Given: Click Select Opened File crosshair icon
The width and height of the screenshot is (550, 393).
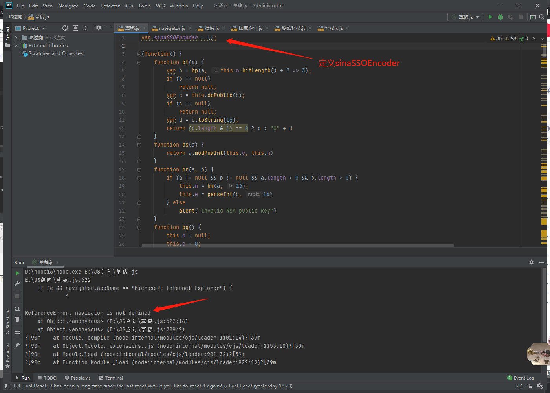Looking at the screenshot, I should click(x=65, y=28).
